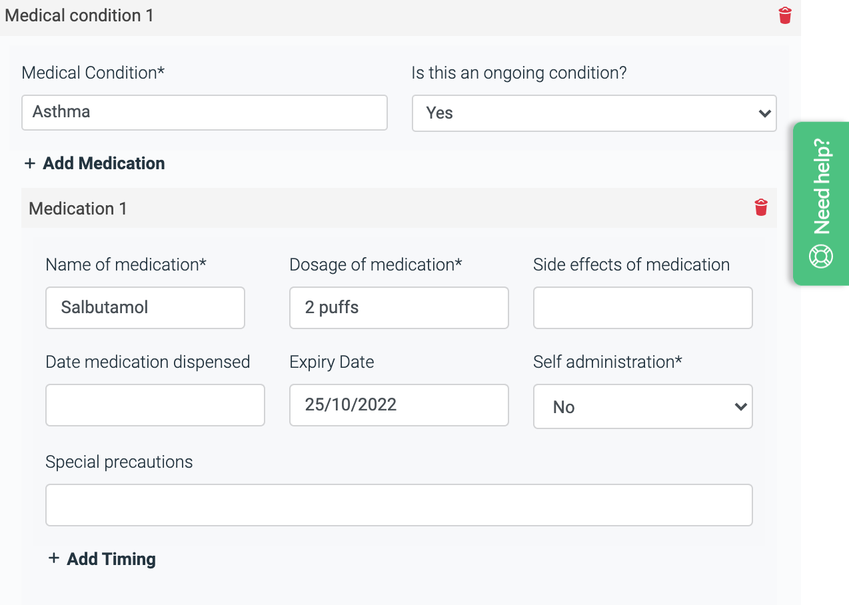Click the Medical condition 1 section header
Screen dimensions: 849x605
tap(79, 15)
